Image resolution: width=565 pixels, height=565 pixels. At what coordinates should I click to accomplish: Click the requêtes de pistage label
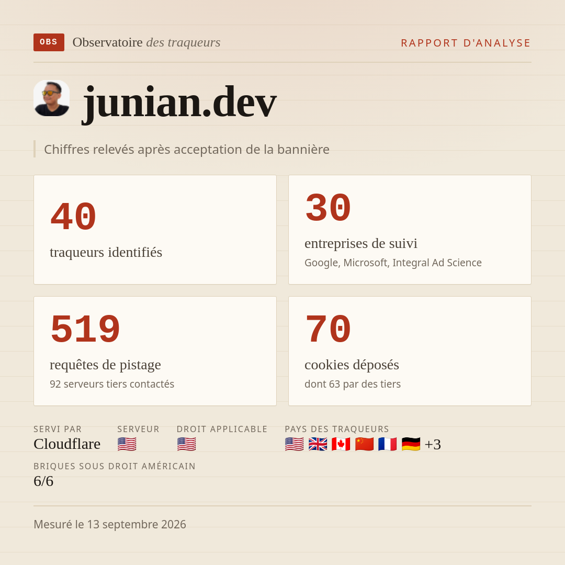pyautogui.click(x=105, y=365)
